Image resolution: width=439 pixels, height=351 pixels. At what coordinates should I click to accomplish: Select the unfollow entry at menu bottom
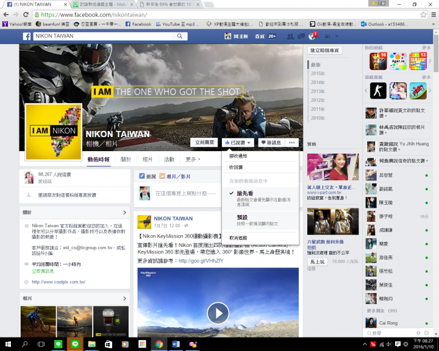pyautogui.click(x=260, y=238)
